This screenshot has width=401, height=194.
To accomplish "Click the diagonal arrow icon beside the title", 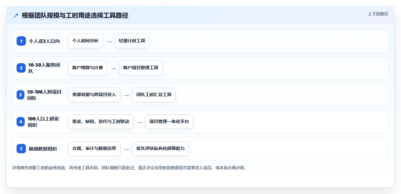I will (x=16, y=15).
